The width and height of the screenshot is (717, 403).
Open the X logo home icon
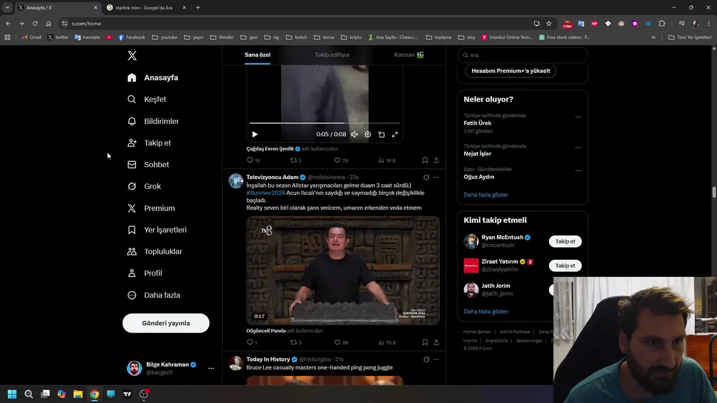(x=132, y=55)
